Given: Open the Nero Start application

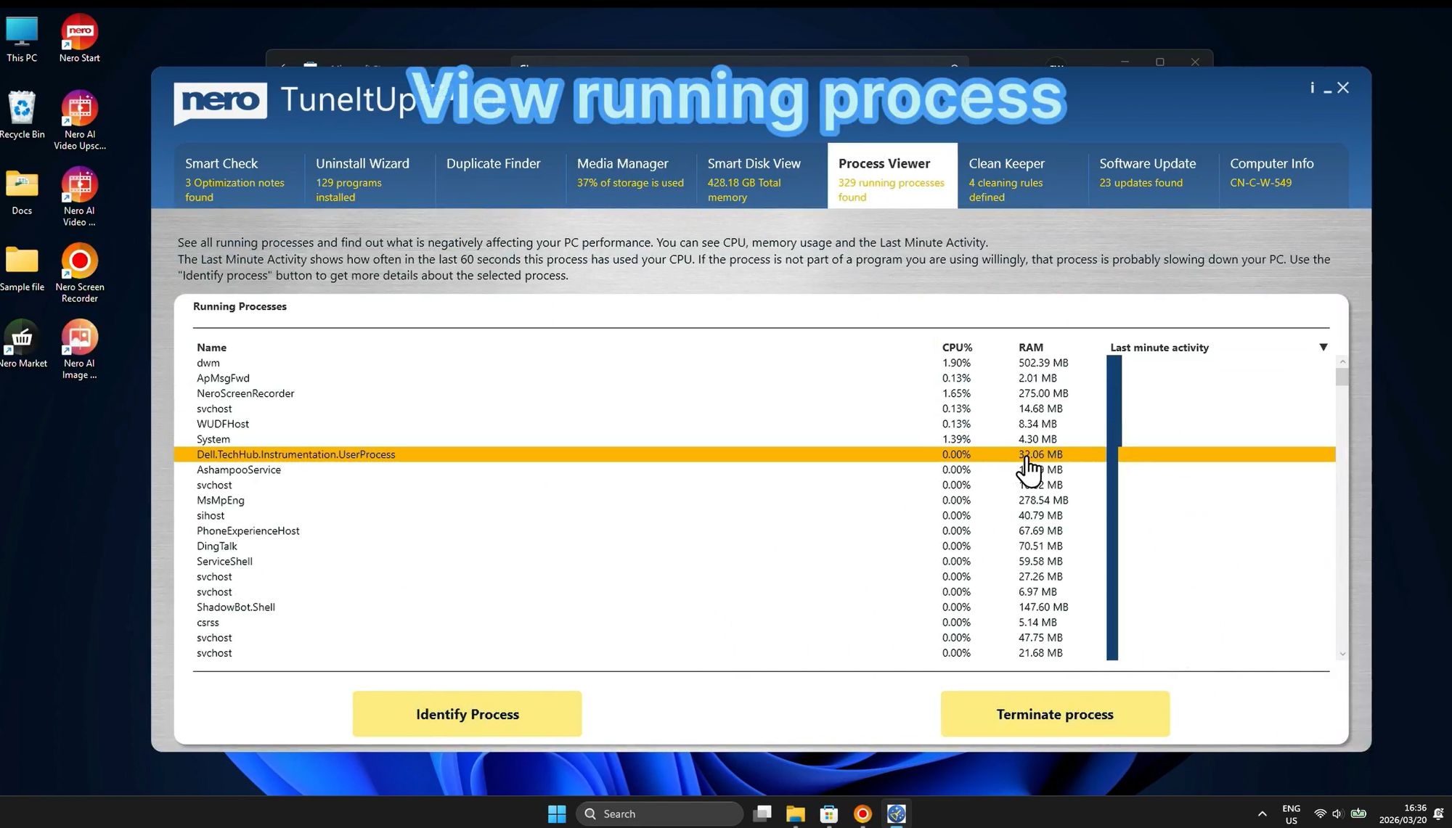Looking at the screenshot, I should [78, 31].
